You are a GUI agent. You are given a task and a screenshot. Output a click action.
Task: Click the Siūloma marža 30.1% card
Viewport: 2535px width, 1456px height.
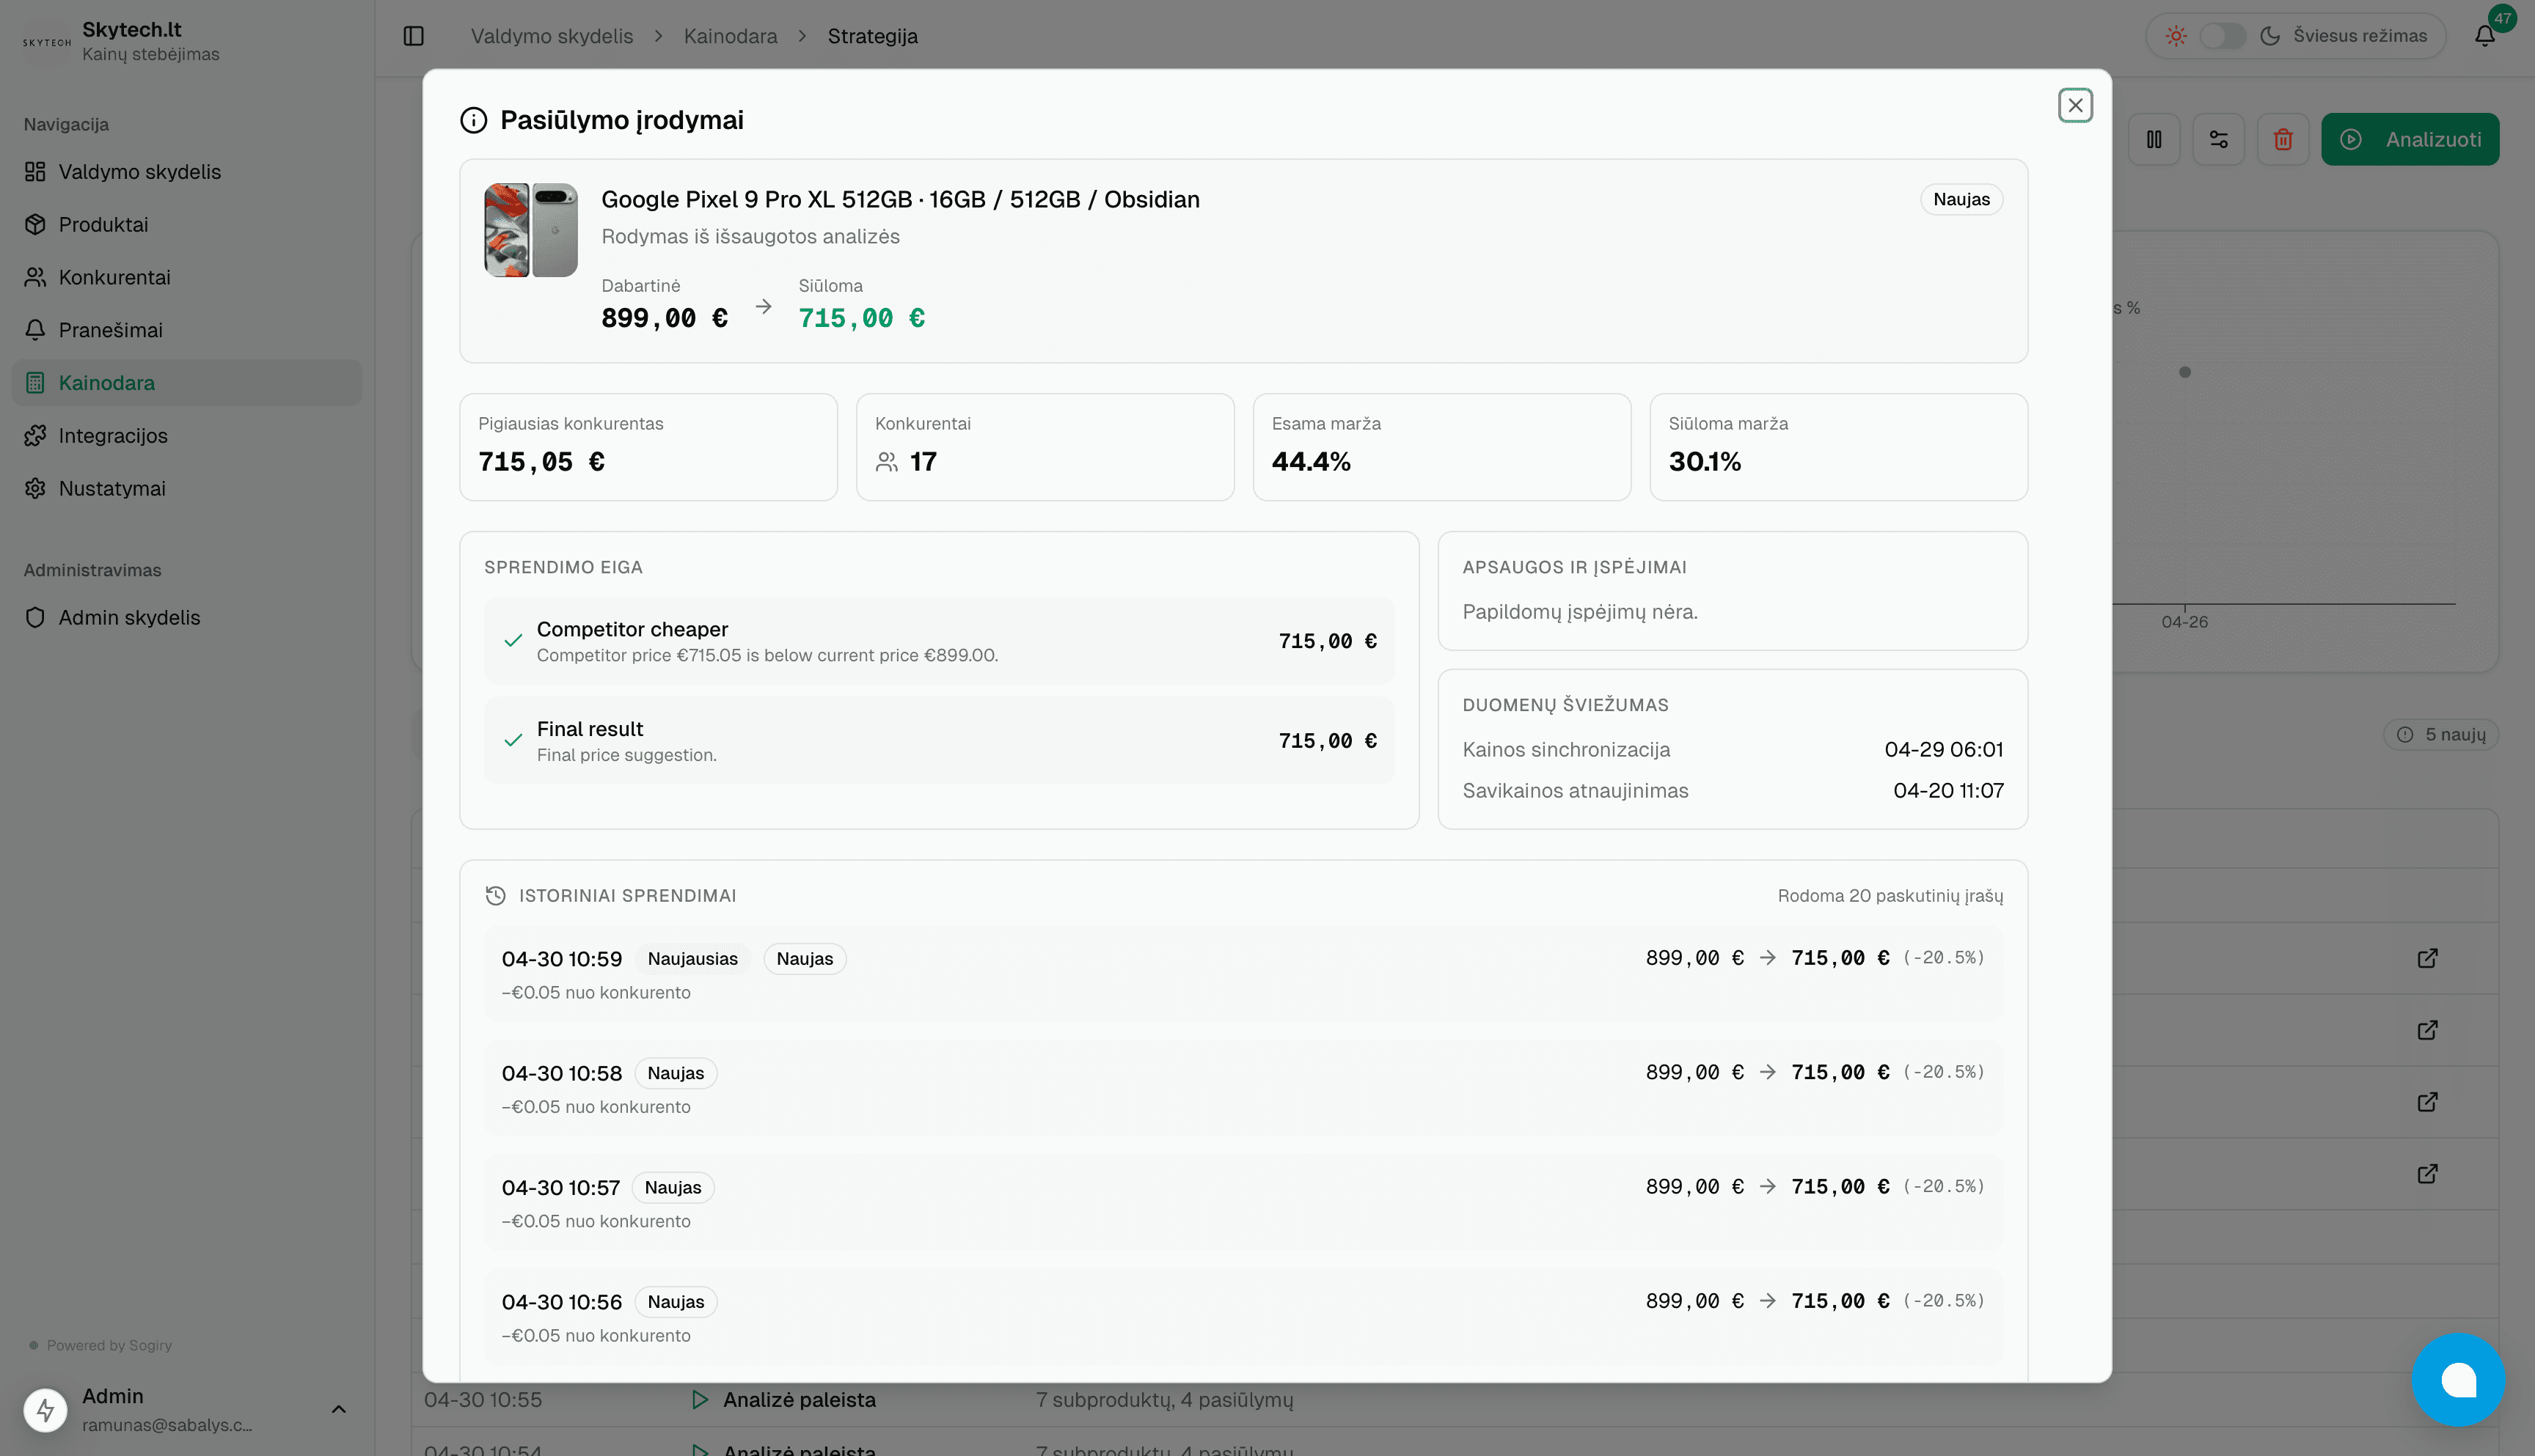click(1839, 447)
